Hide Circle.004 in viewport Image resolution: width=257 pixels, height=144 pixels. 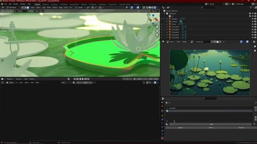tap(253, 32)
